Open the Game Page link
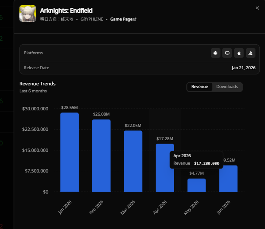265x229 pixels. pos(123,19)
